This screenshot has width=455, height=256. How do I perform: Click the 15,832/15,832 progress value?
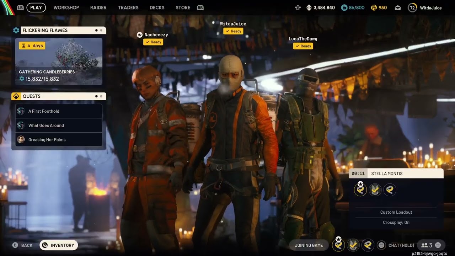[x=42, y=79]
